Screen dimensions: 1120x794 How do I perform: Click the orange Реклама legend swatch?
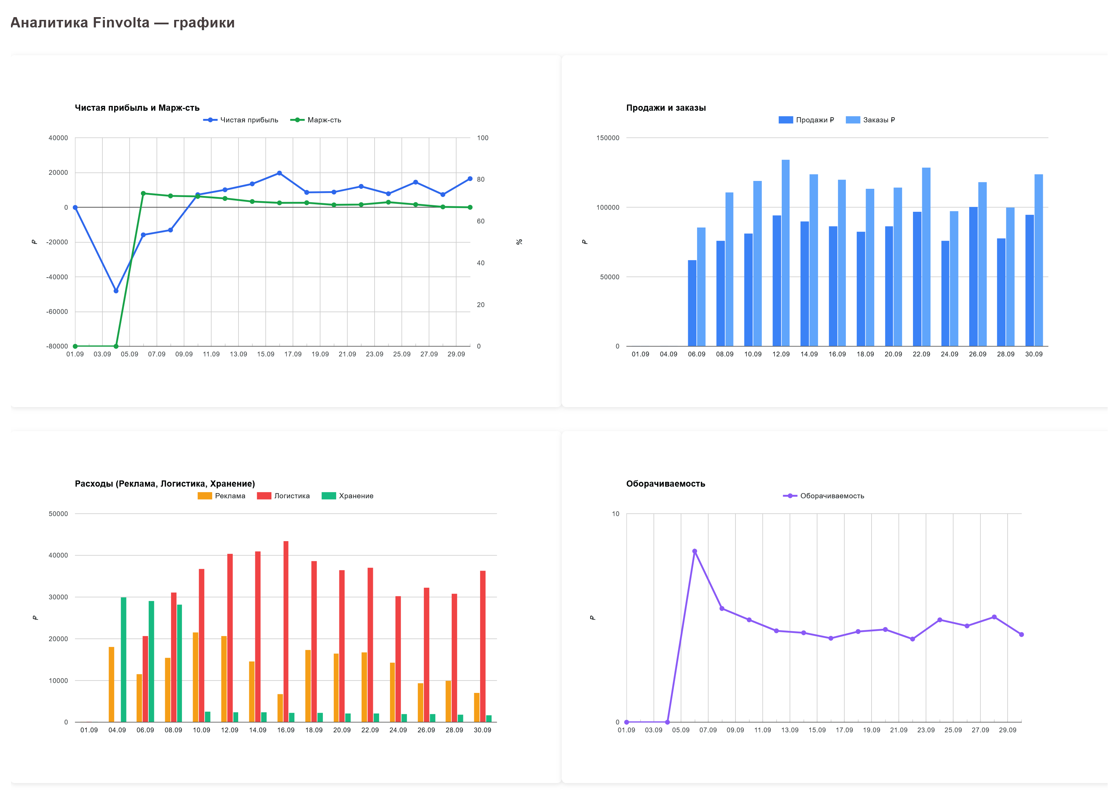click(205, 496)
